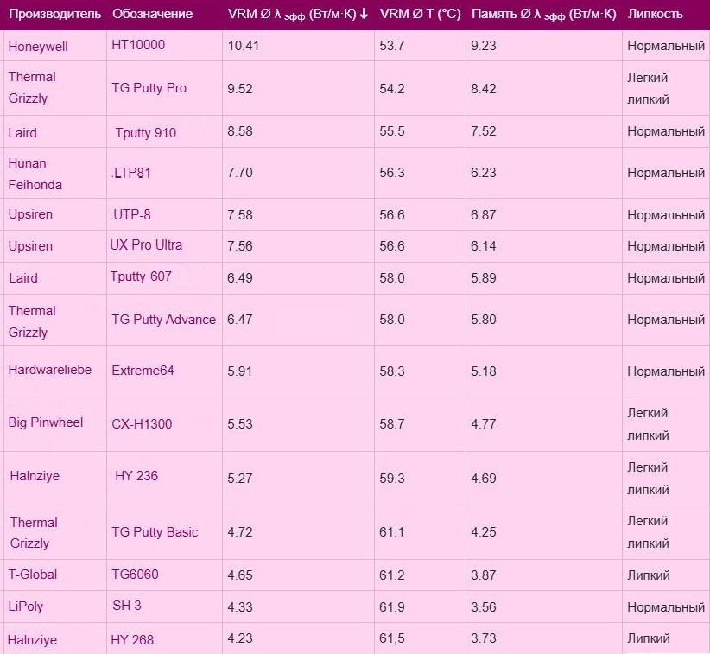This screenshot has height=654, width=710.
Task: Select the TG Putty Basic cell
Action: click(155, 532)
